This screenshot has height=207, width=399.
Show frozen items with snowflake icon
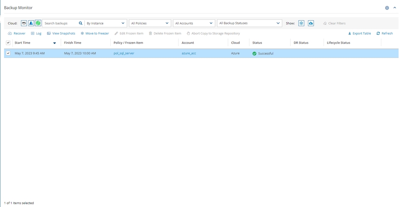coord(301,23)
